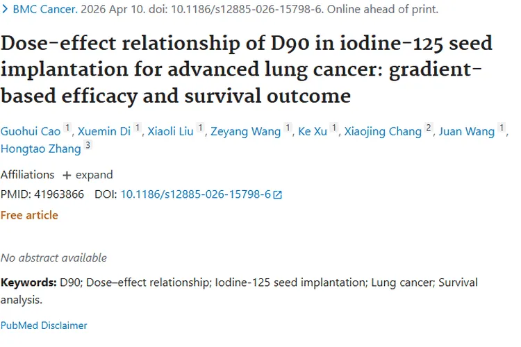Click affiliation superscript 3 after Hongtao Zhang
The height and width of the screenshot is (347, 521).
(x=88, y=146)
